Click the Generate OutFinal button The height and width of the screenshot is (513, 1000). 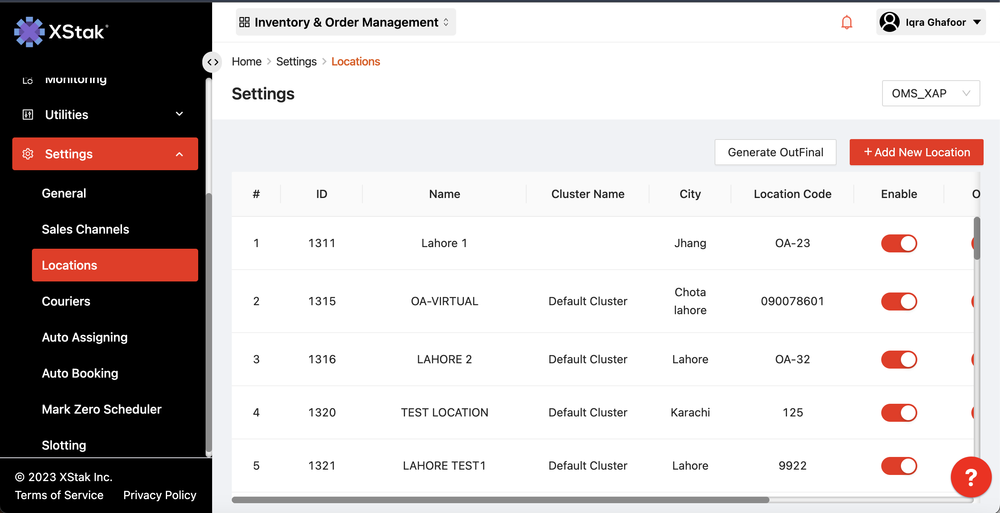tap(775, 152)
